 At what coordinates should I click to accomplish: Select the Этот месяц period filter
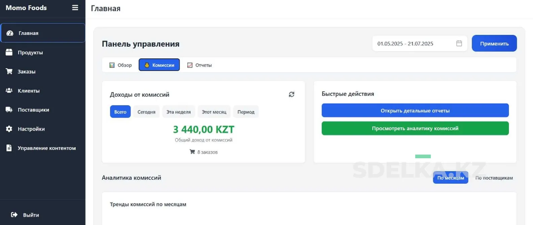coord(214,112)
